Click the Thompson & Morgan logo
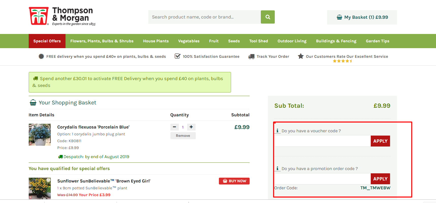 pos(62,16)
